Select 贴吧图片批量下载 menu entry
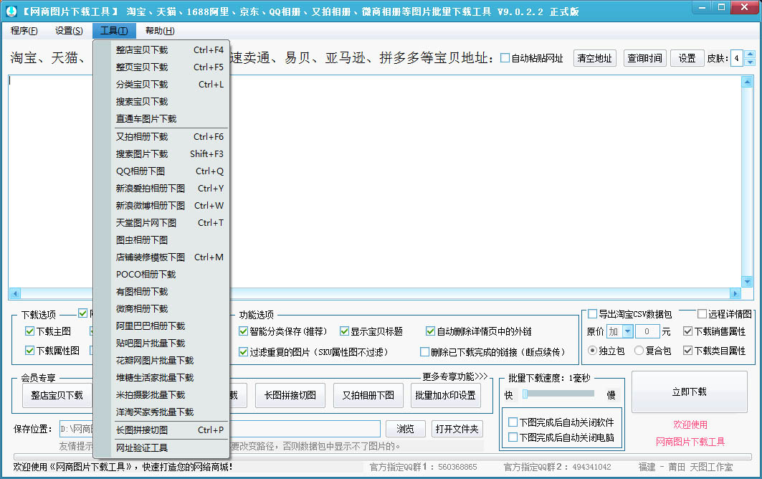 [x=170, y=343]
